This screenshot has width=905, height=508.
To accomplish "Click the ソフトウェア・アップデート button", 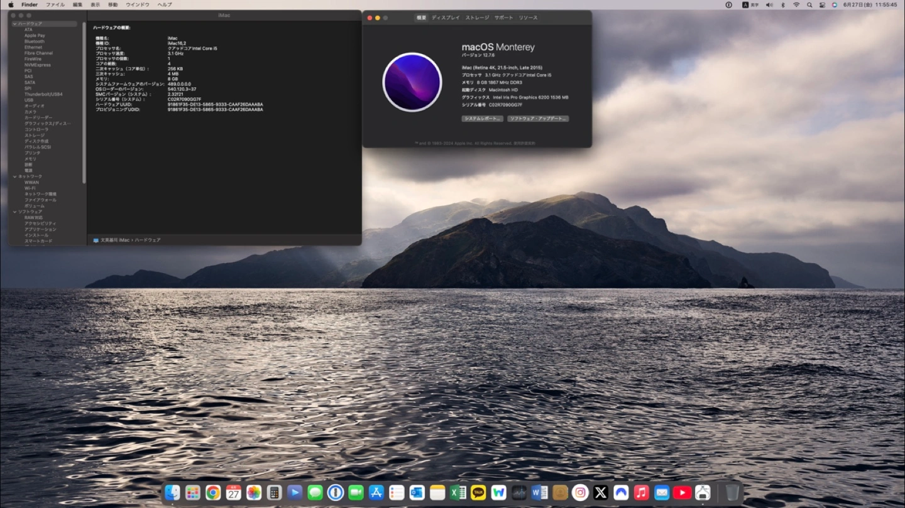I will (538, 118).
